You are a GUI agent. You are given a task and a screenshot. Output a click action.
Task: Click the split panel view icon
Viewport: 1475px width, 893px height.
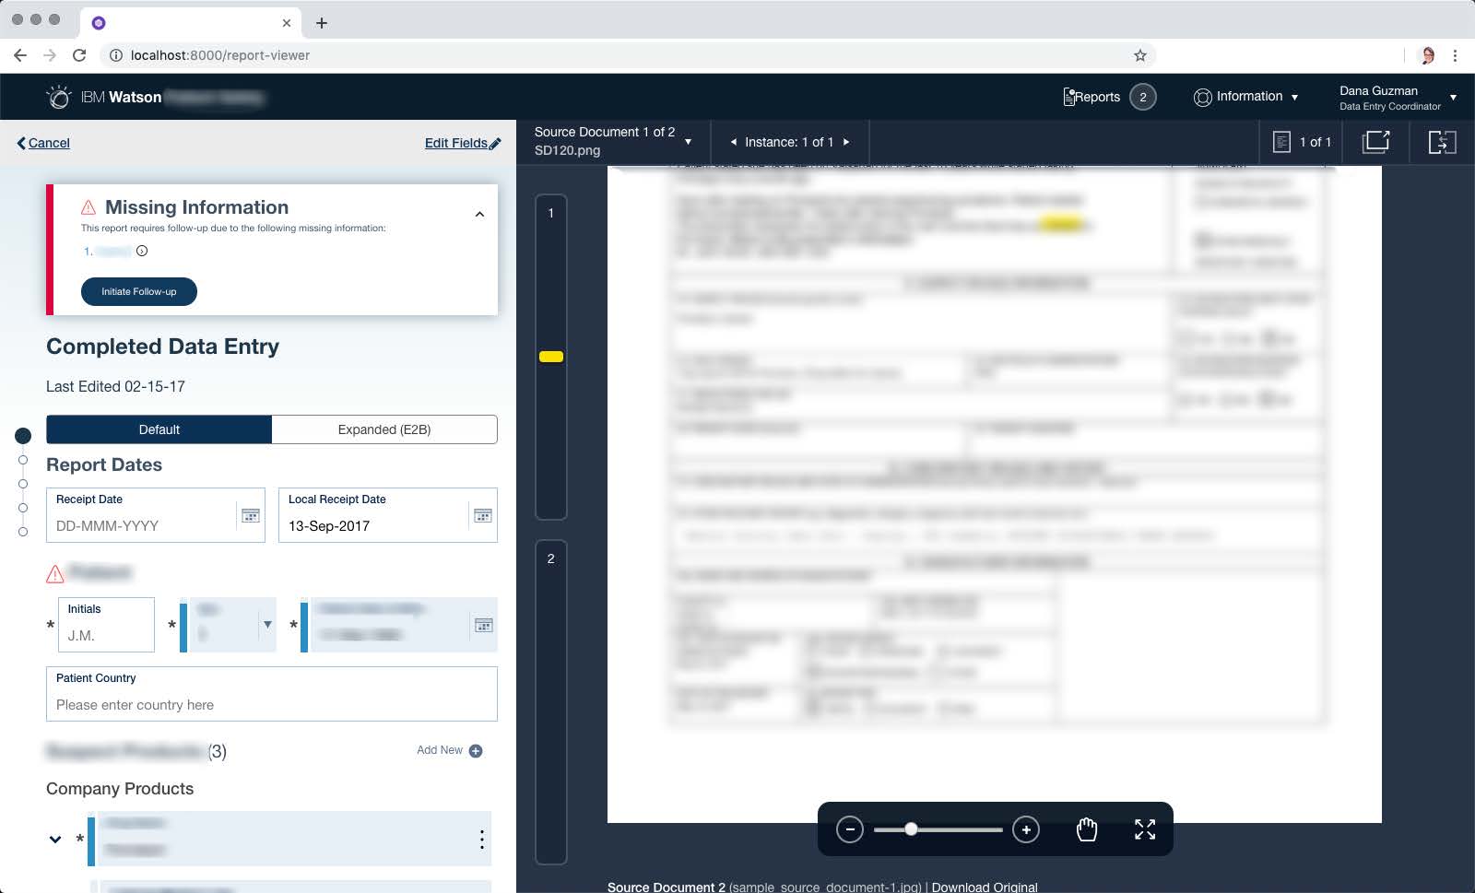click(1442, 142)
